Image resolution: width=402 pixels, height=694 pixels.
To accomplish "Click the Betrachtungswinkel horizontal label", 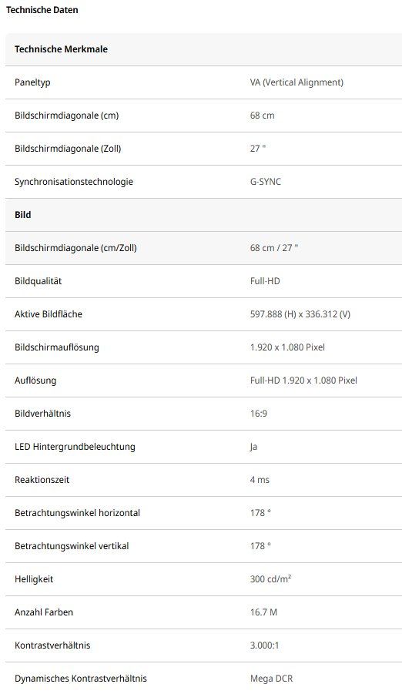I will click(78, 513).
